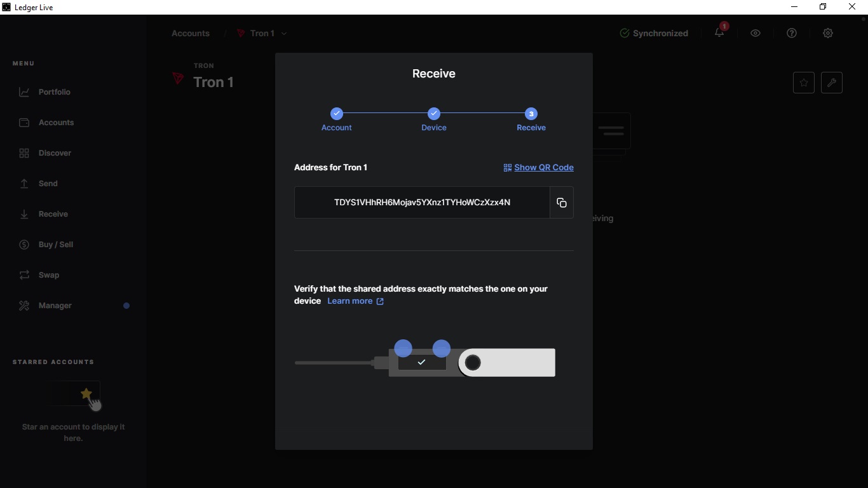Click the Receive dialog title
868x488 pixels.
coord(434,74)
